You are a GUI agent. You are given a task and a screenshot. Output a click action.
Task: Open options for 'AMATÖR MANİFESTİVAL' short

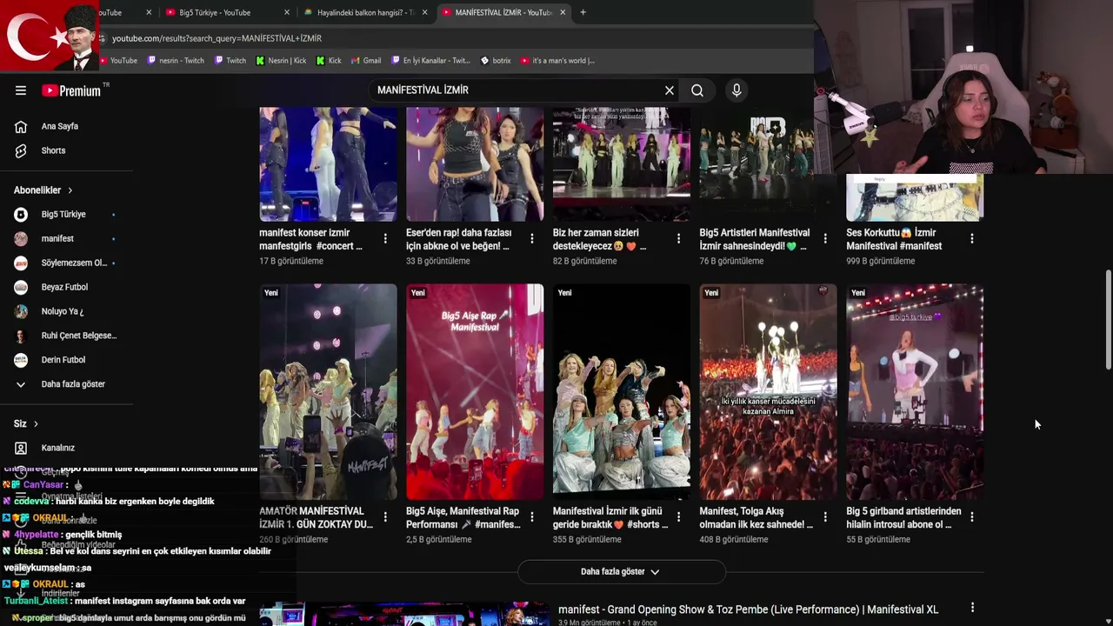tap(385, 516)
